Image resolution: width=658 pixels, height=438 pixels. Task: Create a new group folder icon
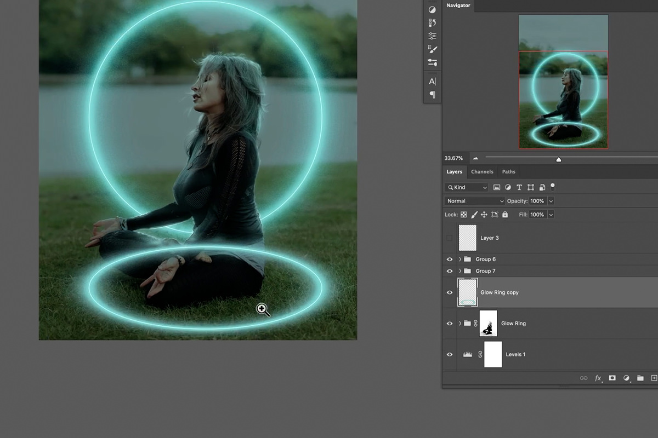(x=640, y=378)
